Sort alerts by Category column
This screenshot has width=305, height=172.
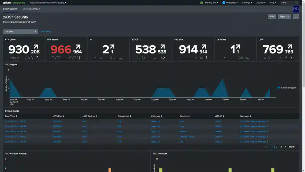(157, 116)
